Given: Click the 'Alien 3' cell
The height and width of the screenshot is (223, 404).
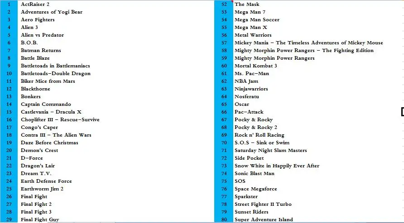Looking at the screenshot, I should pos(29,27).
